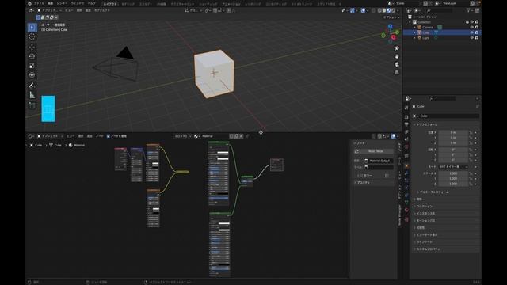The height and width of the screenshot is (285, 507).
Task: Open the Node menu in node editor
Action: click(100, 136)
